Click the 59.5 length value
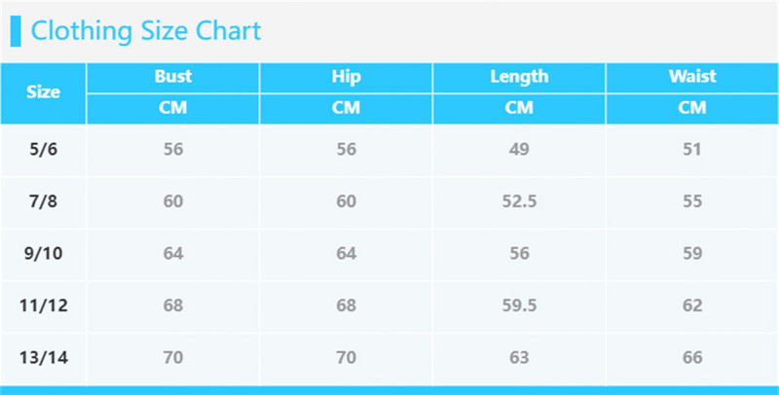Image resolution: width=779 pixels, height=395 pixels. (519, 305)
